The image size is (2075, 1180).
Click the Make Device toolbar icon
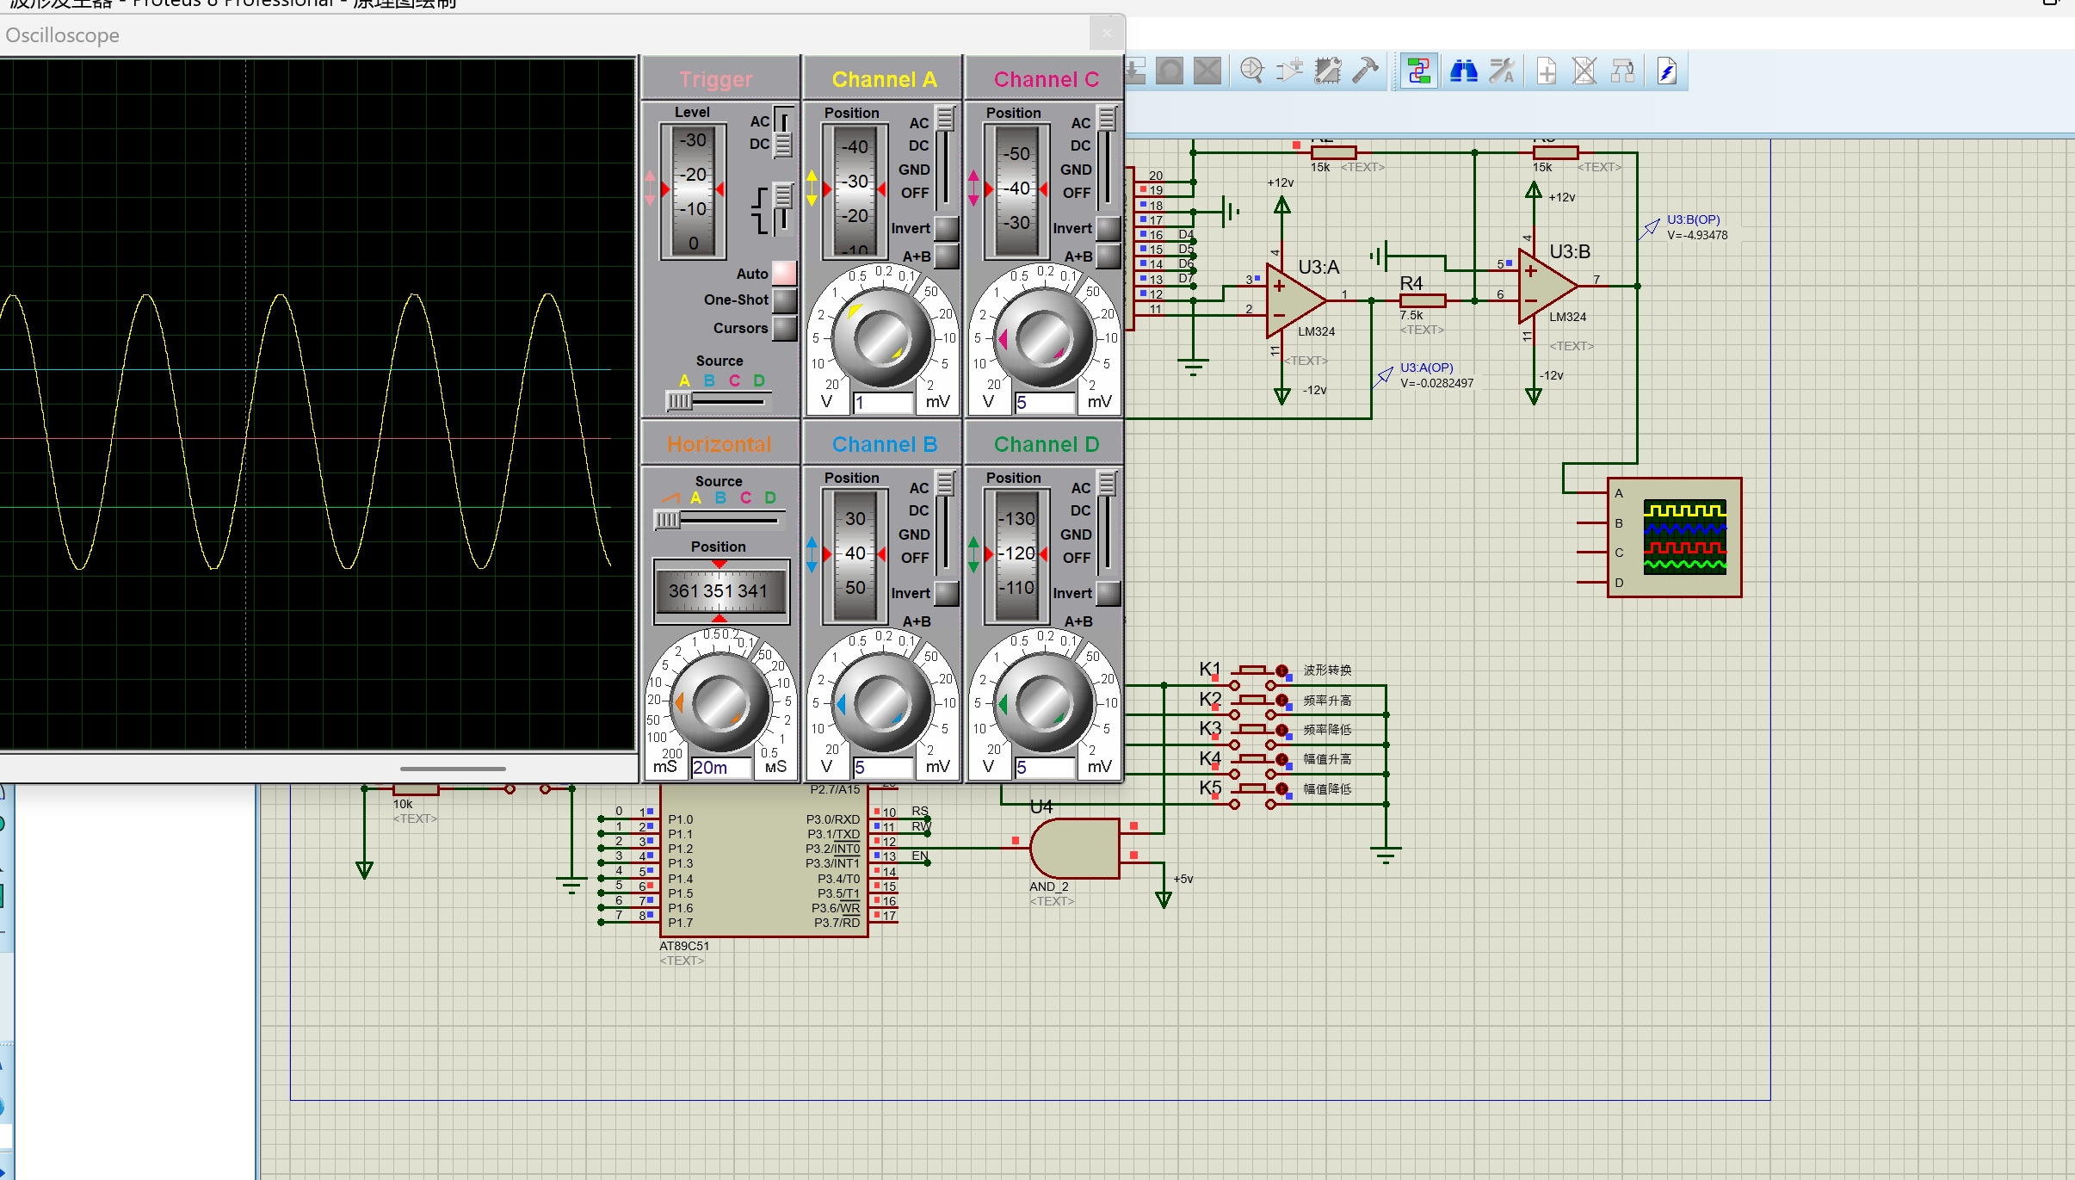point(1289,71)
